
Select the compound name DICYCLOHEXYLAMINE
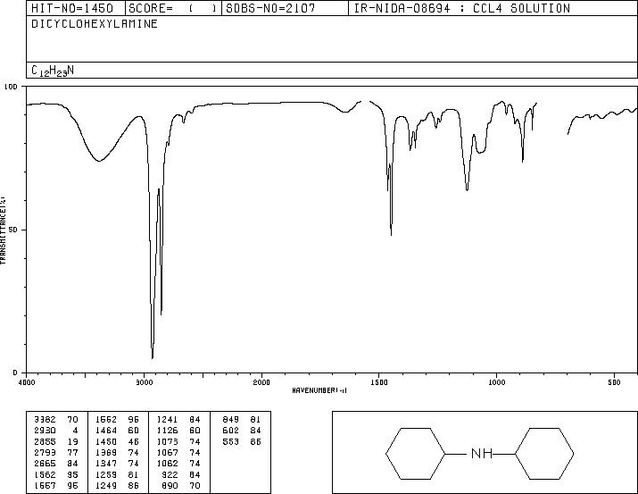tap(95, 24)
